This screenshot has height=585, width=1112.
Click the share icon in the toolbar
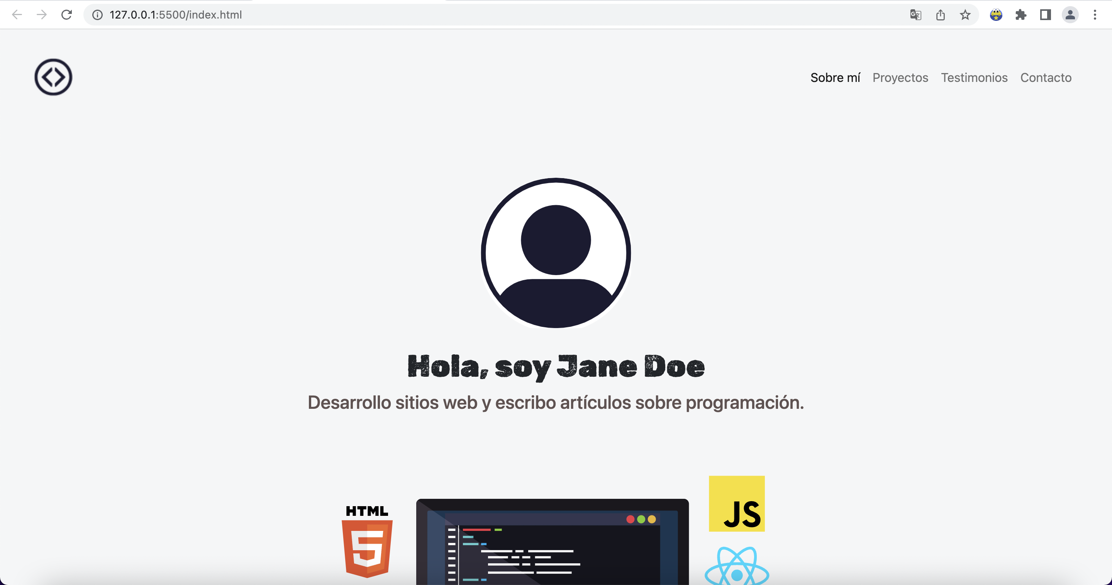tap(940, 14)
